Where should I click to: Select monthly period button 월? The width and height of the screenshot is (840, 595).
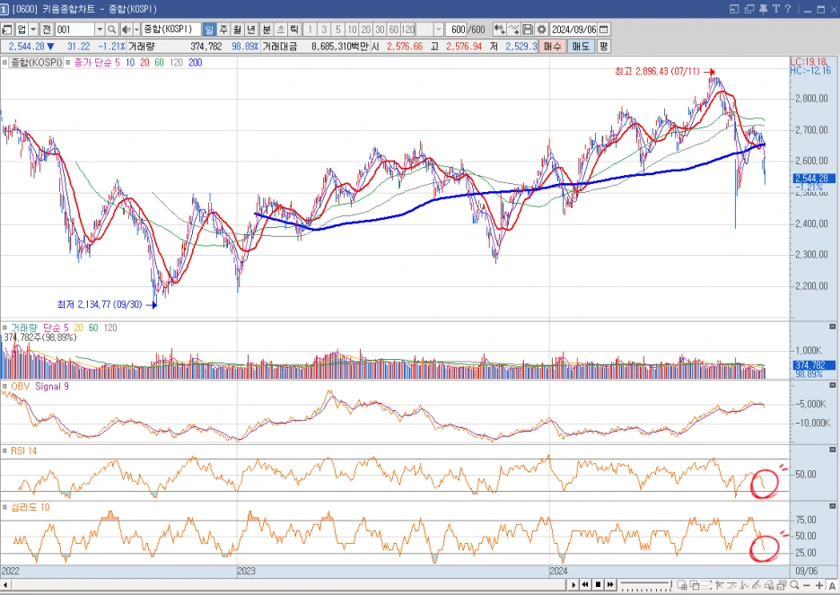pyautogui.click(x=237, y=30)
